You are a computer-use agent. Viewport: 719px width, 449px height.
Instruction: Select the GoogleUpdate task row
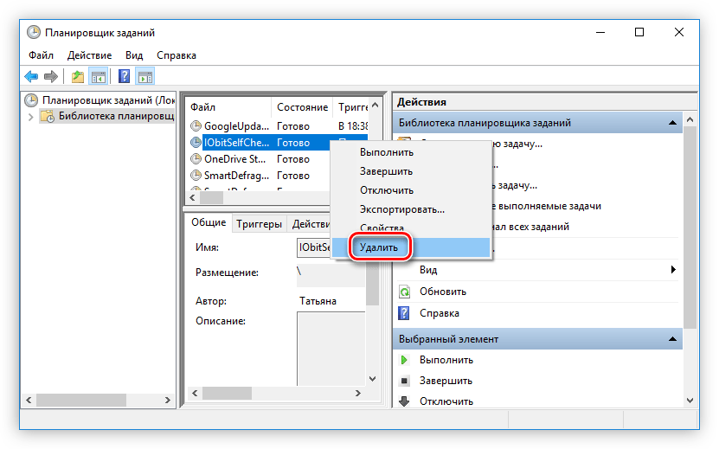pos(235,126)
